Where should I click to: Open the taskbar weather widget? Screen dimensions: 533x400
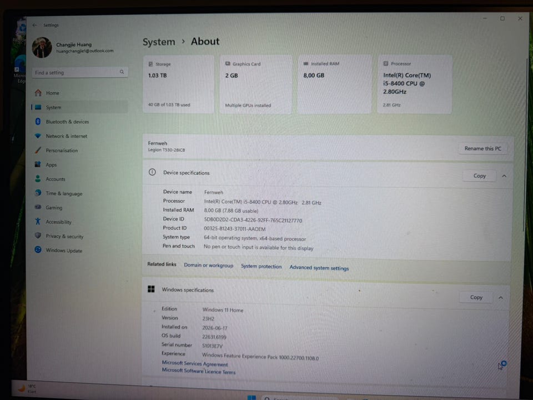tap(27, 388)
